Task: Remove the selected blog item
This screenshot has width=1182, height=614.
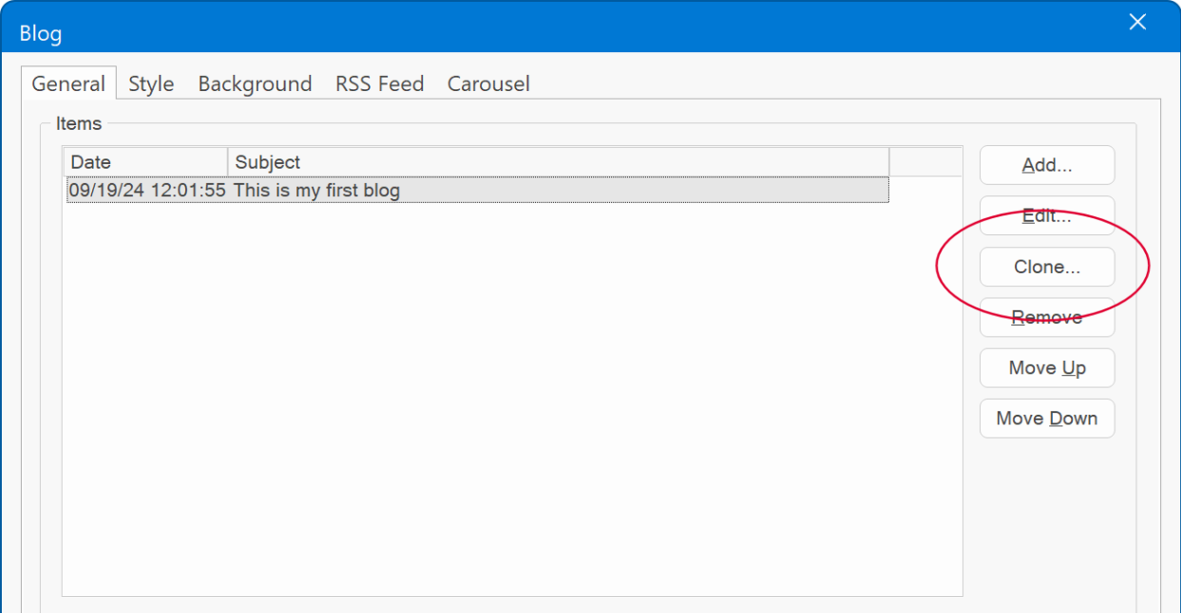Action: click(1047, 317)
